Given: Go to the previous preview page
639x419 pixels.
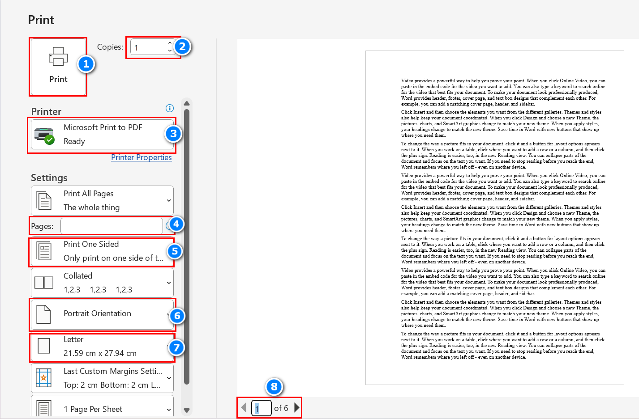Looking at the screenshot, I should (244, 408).
